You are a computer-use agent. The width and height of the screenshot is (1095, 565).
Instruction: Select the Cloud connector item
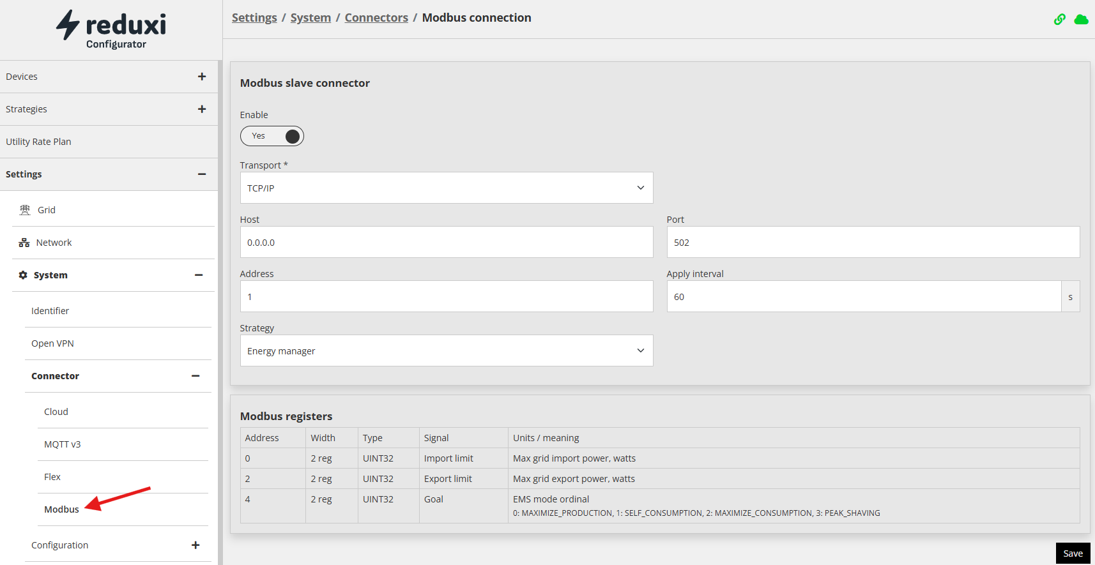point(123,412)
